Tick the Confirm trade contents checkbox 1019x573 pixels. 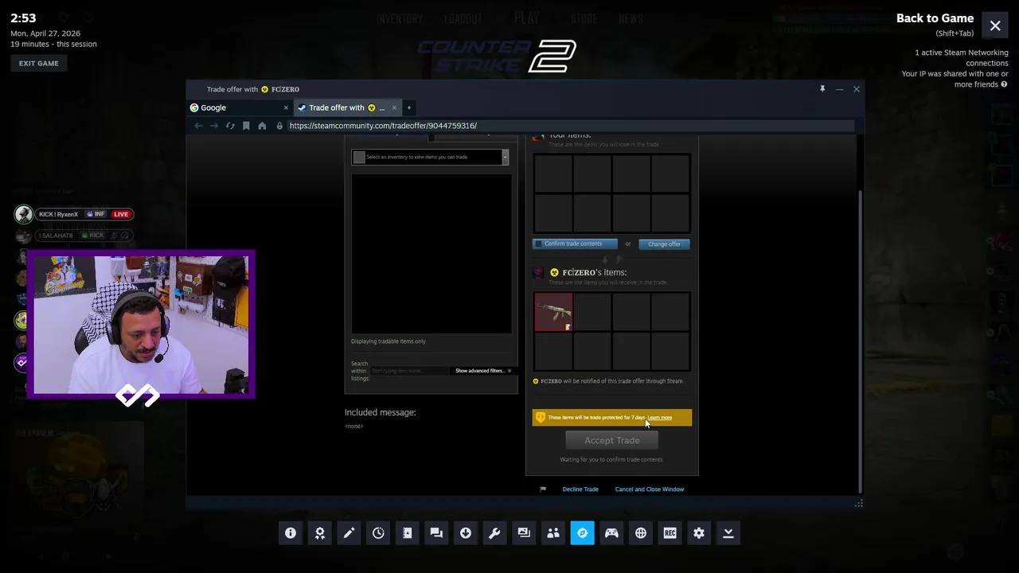(x=538, y=244)
